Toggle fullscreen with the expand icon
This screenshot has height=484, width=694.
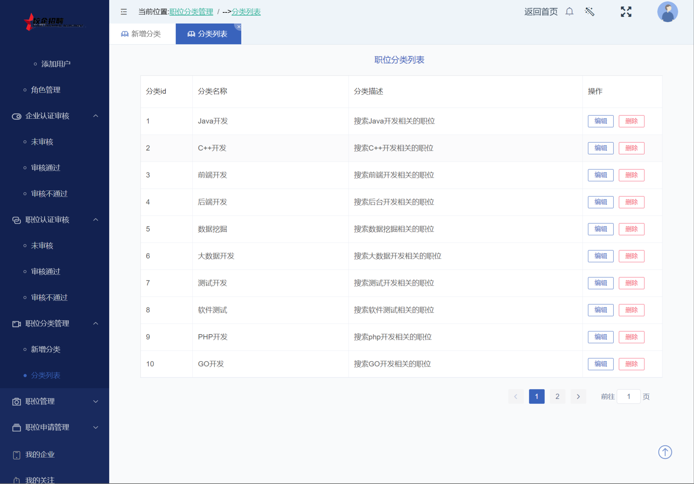(626, 12)
